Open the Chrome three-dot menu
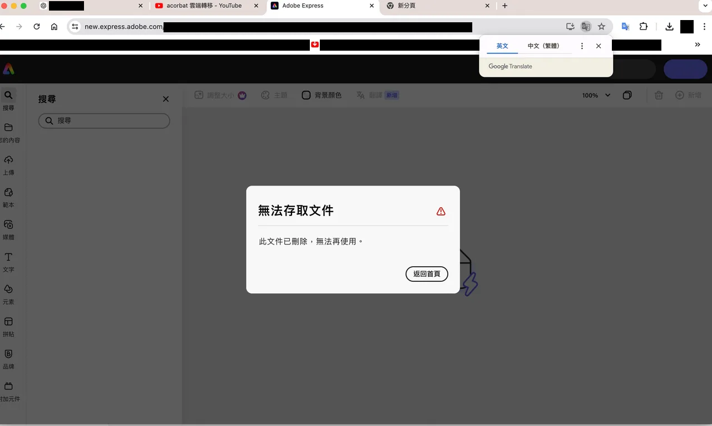This screenshot has width=712, height=426. tap(705, 27)
